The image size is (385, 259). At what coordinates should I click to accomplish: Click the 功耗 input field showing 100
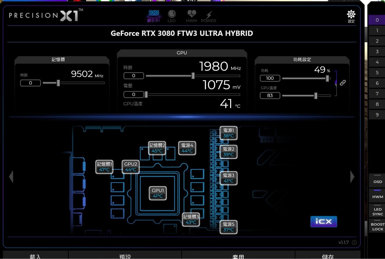[270, 78]
